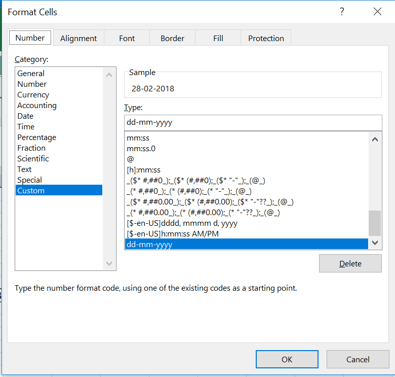Select the Custom category
The height and width of the screenshot is (377, 395).
[59, 190]
